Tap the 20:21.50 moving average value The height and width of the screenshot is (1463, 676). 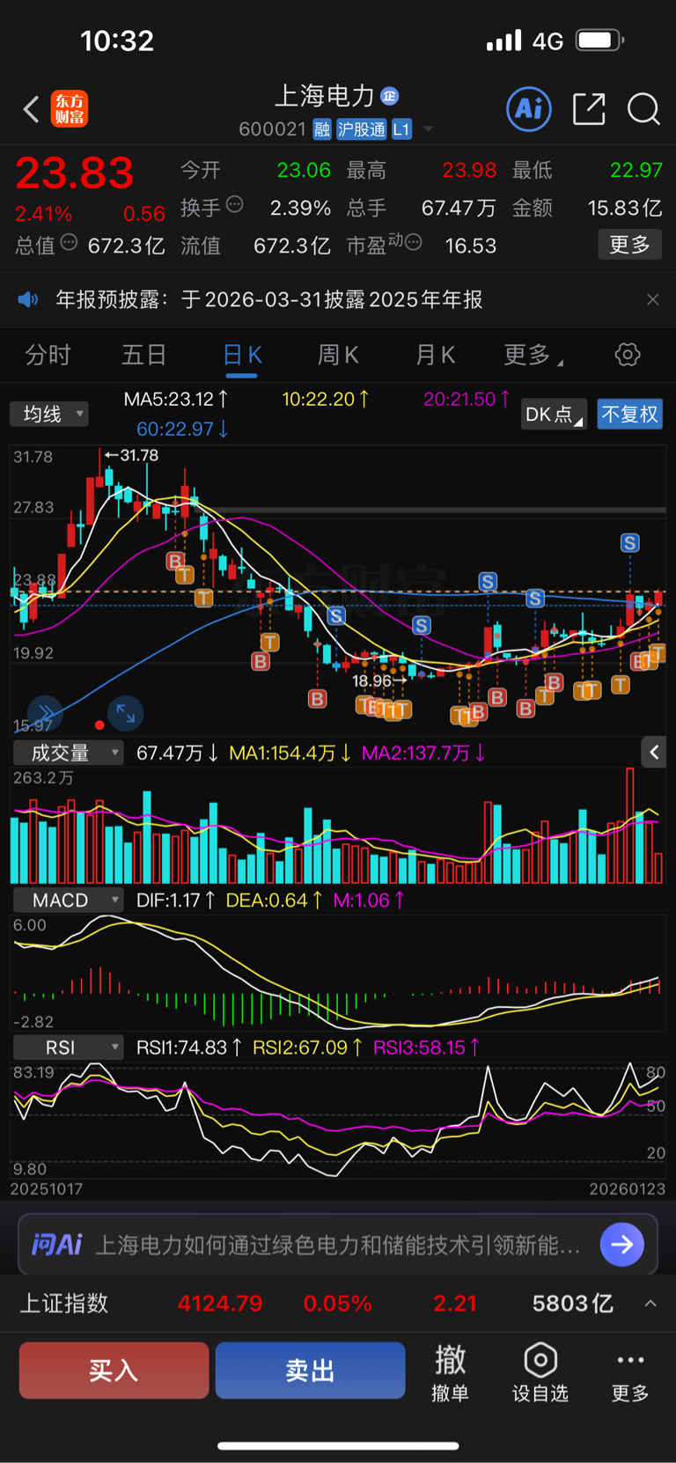pyautogui.click(x=467, y=400)
